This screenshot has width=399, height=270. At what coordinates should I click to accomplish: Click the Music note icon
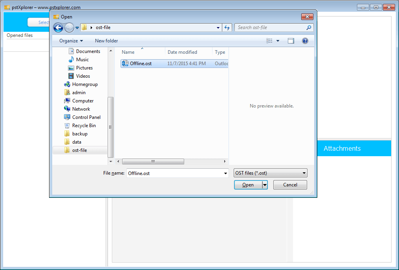click(x=71, y=60)
